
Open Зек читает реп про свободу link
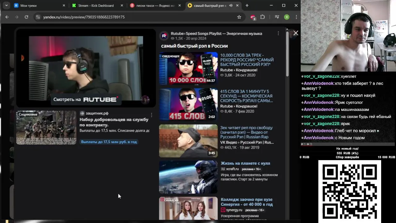tap(247, 132)
